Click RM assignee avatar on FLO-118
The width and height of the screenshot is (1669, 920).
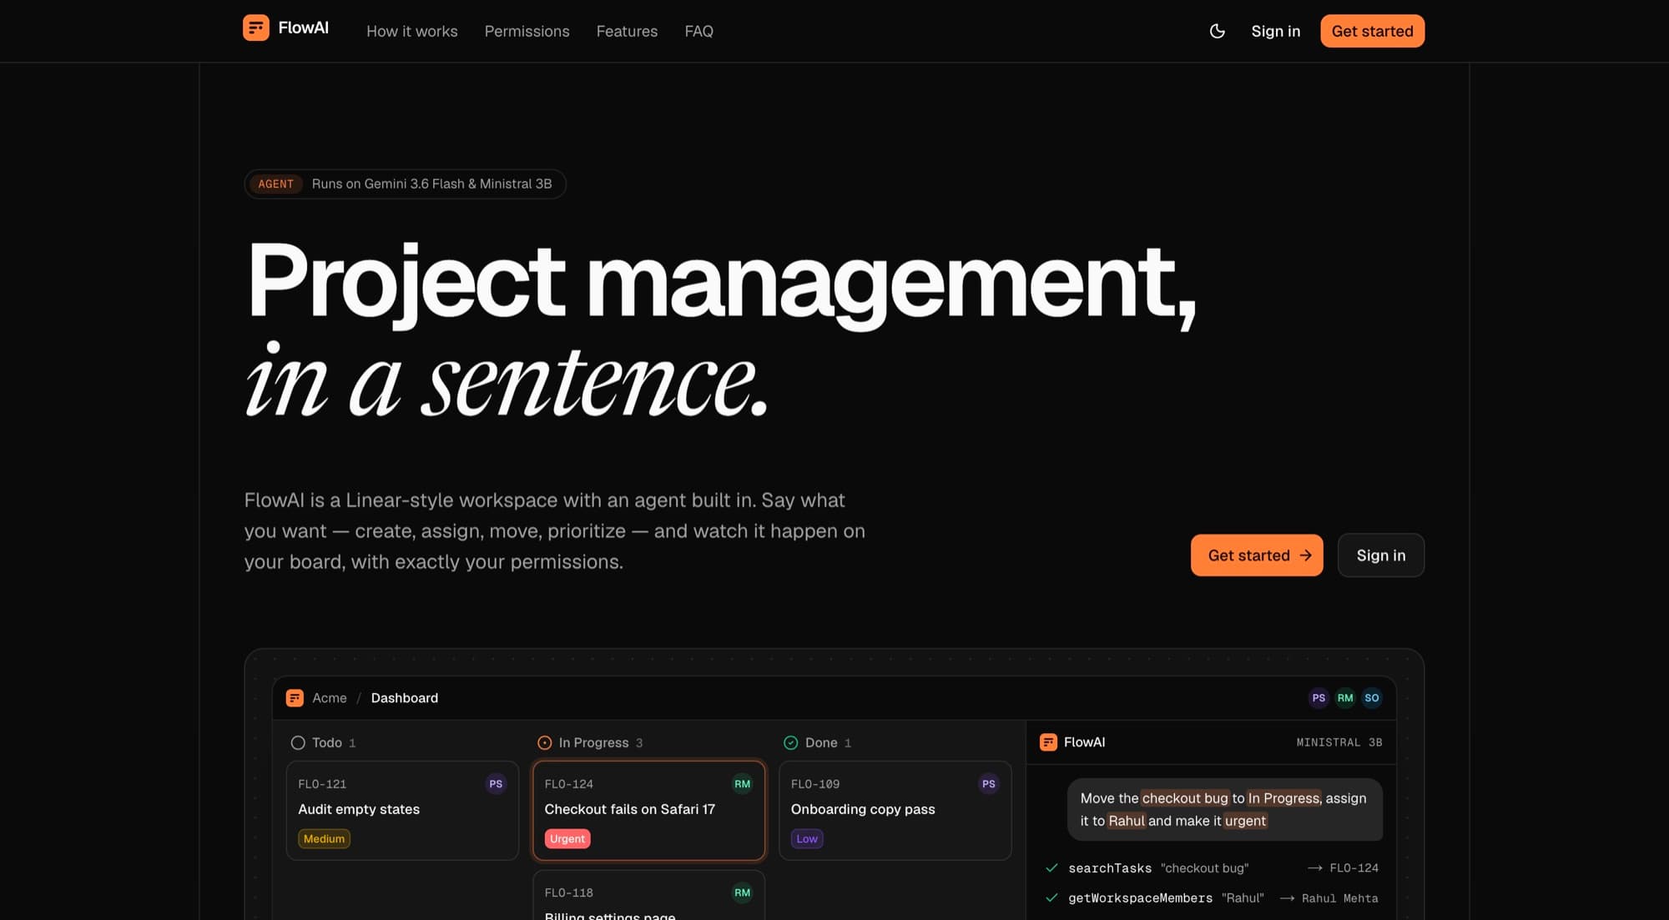(x=742, y=892)
